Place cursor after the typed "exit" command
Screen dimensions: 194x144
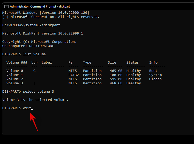(32, 108)
